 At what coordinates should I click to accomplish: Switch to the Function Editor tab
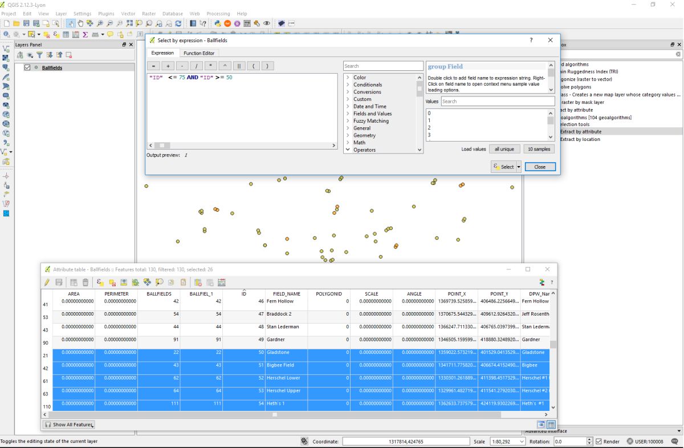[x=199, y=53]
